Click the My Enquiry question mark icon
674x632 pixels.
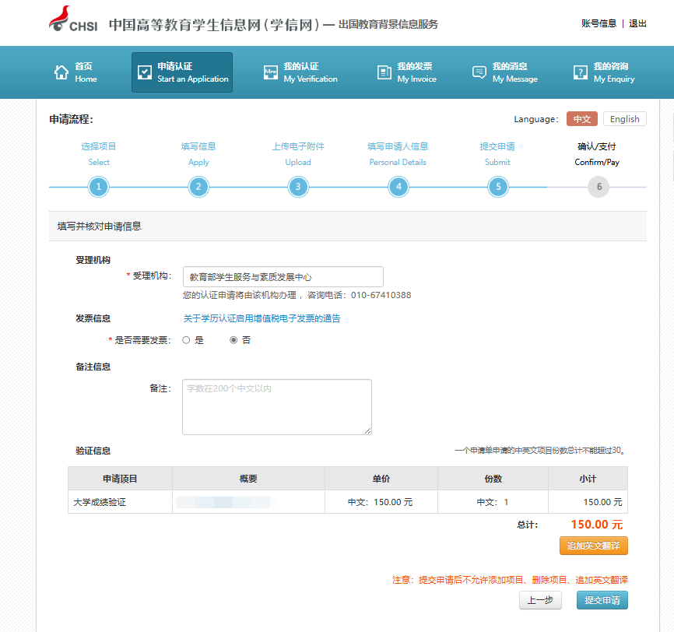[x=580, y=72]
